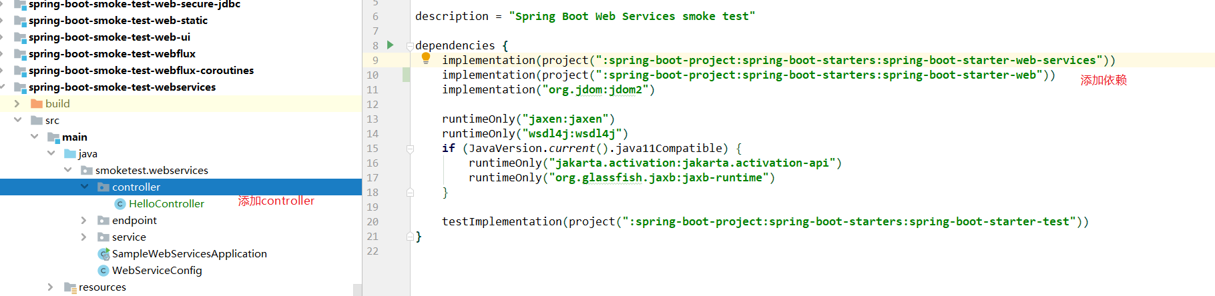Collapse the controller package
The width and height of the screenshot is (1215, 296).
(84, 187)
